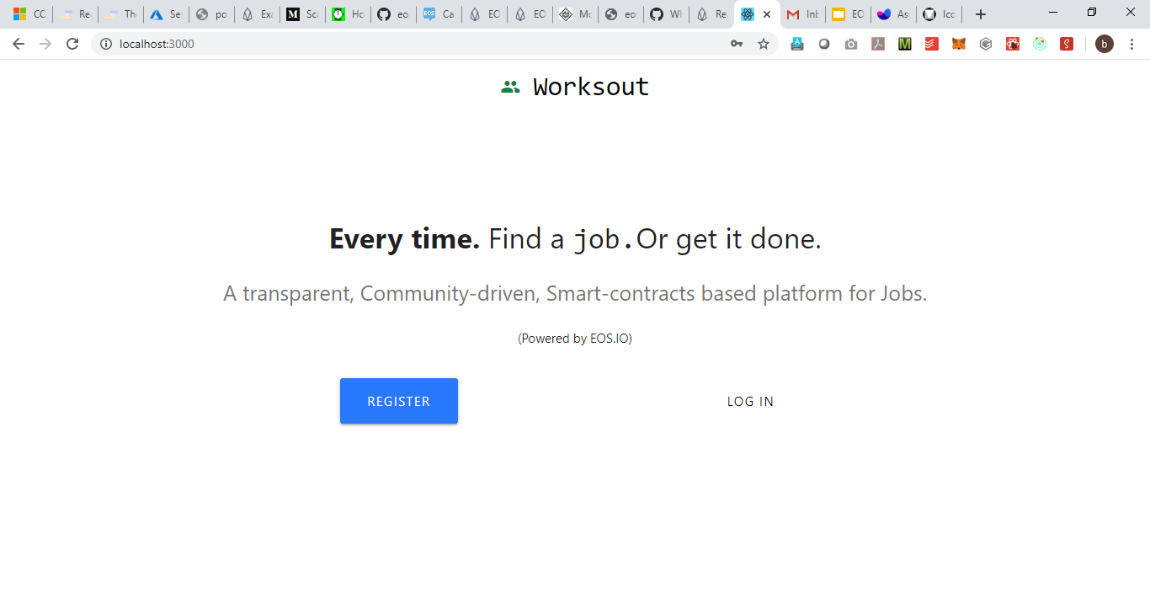The width and height of the screenshot is (1150, 614).
Task: Switch to the yellow EC slides tab
Action: point(848,14)
